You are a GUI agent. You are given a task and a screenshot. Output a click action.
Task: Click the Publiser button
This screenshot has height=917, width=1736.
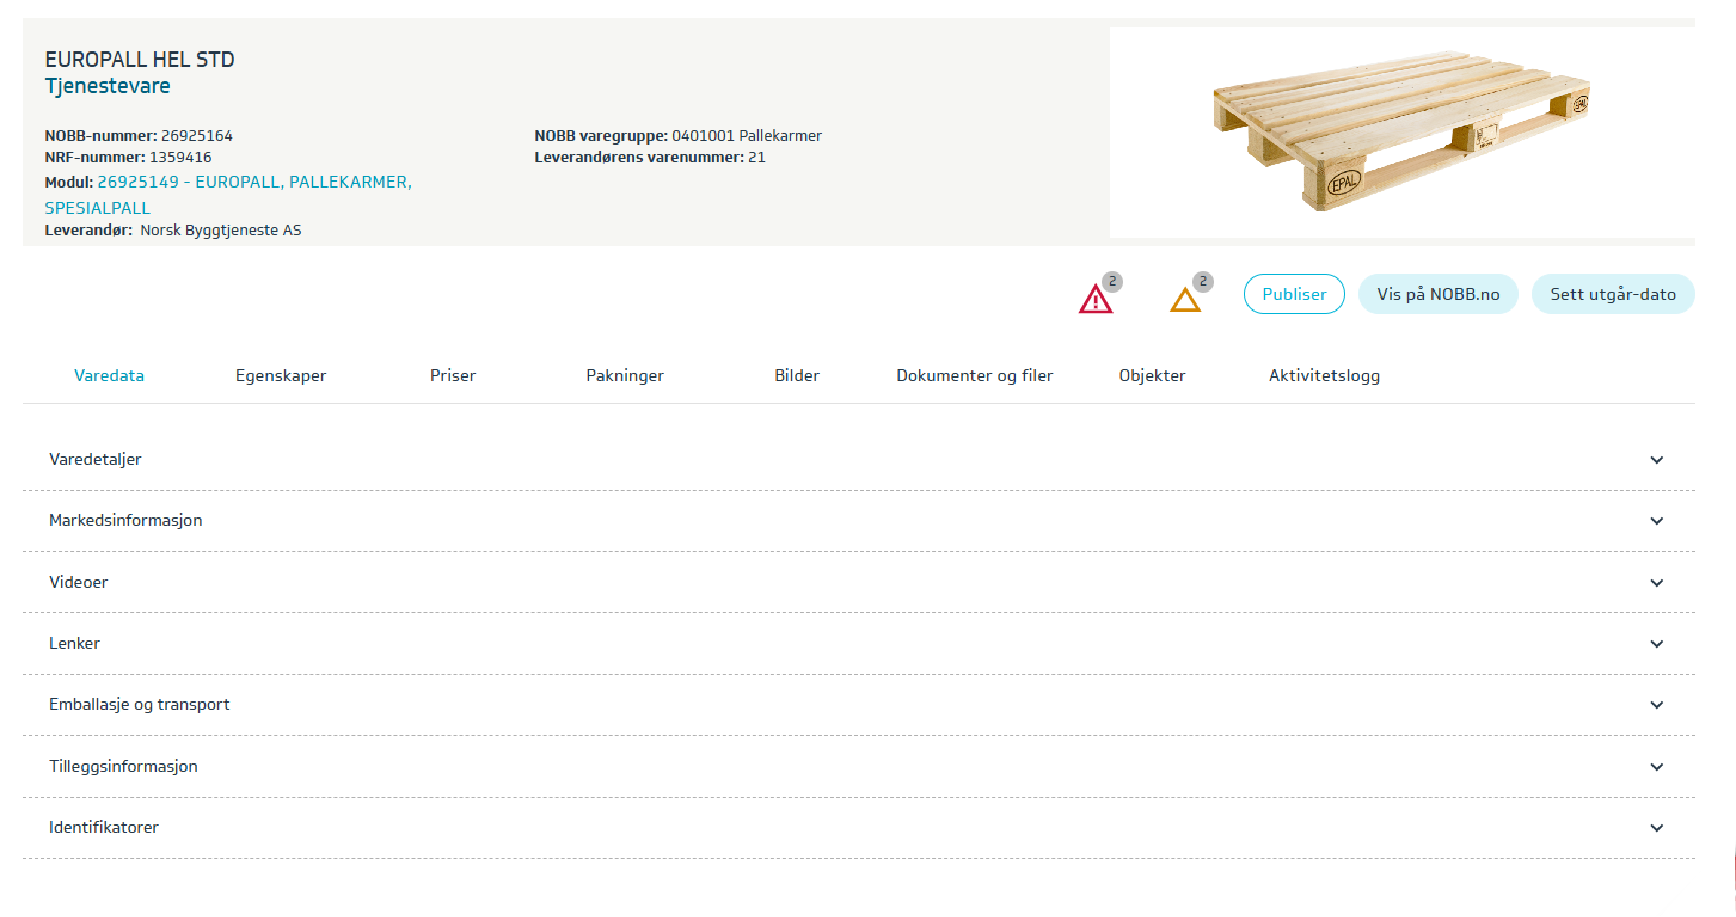[x=1293, y=294]
